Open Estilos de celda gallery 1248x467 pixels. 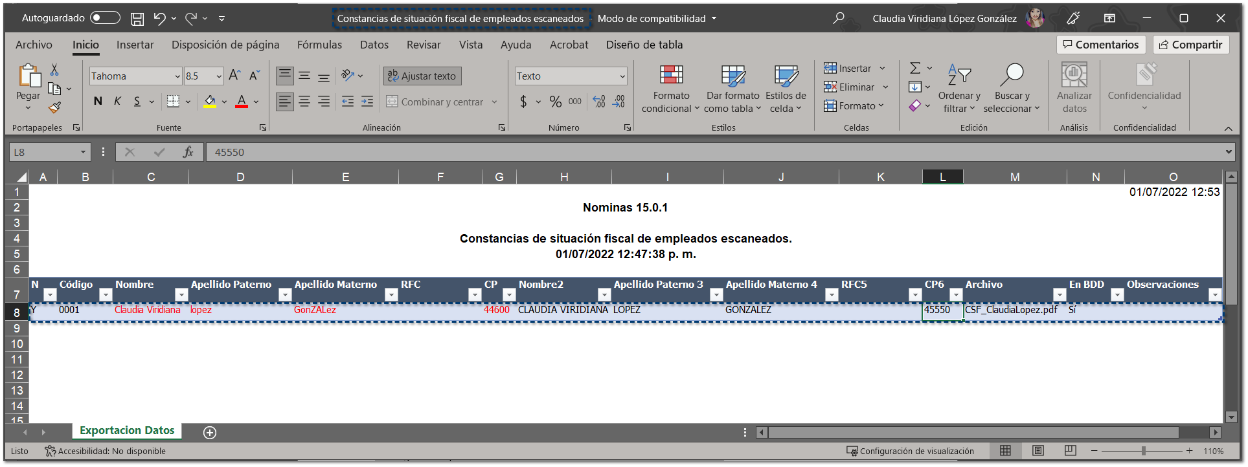pyautogui.click(x=786, y=89)
